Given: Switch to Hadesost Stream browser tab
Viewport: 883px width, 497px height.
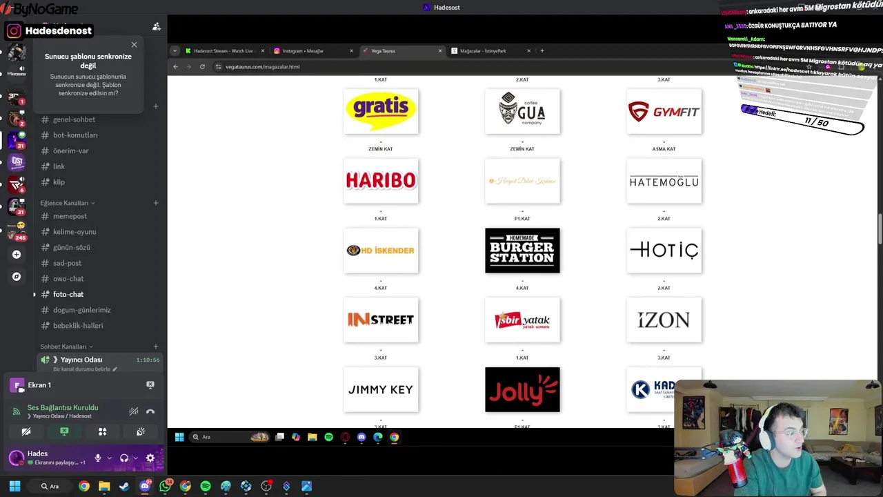Looking at the screenshot, I should [225, 50].
